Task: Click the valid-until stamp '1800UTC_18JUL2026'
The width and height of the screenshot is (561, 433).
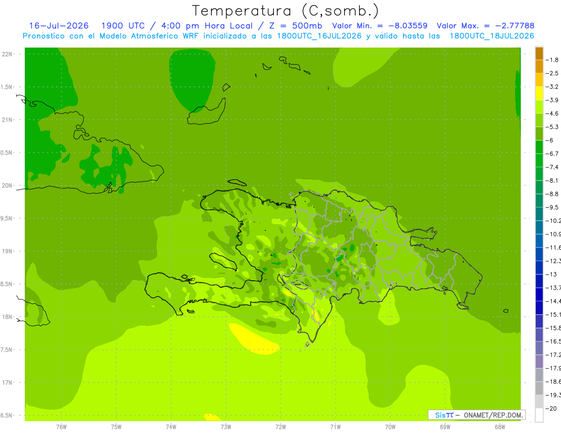Action: coord(492,36)
